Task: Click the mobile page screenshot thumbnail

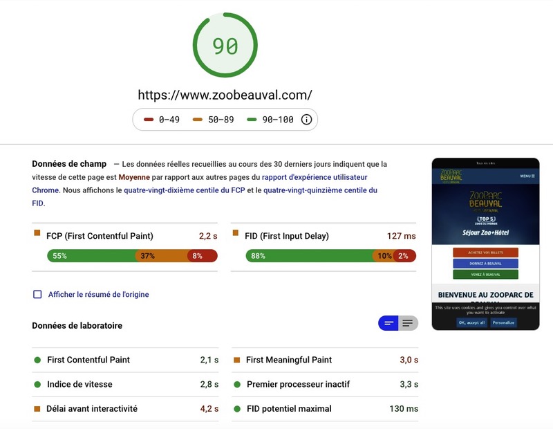Action: tap(485, 244)
